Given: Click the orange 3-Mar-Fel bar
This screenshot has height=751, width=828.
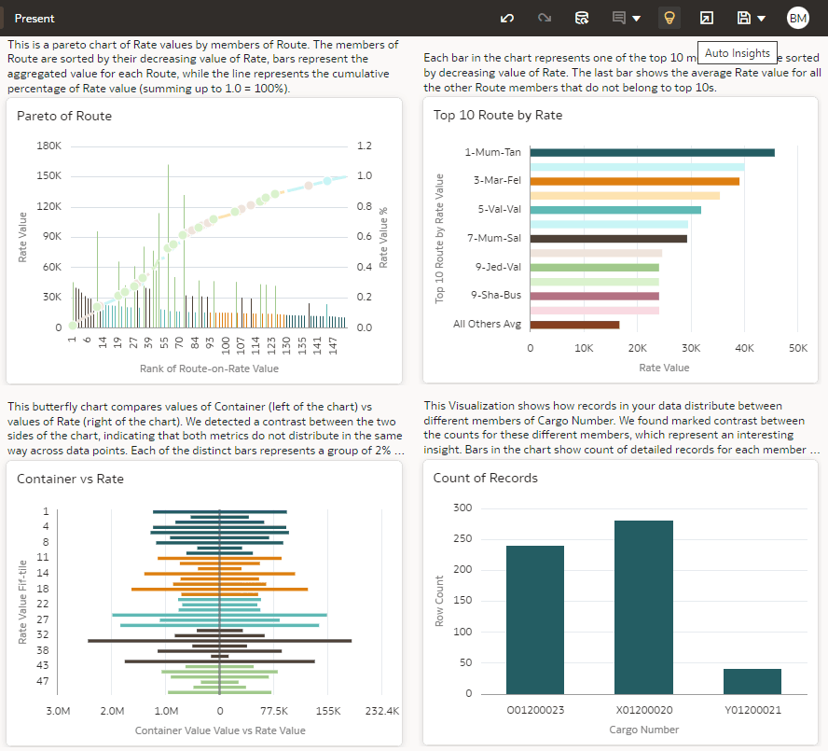Looking at the screenshot, I should pos(634,181).
